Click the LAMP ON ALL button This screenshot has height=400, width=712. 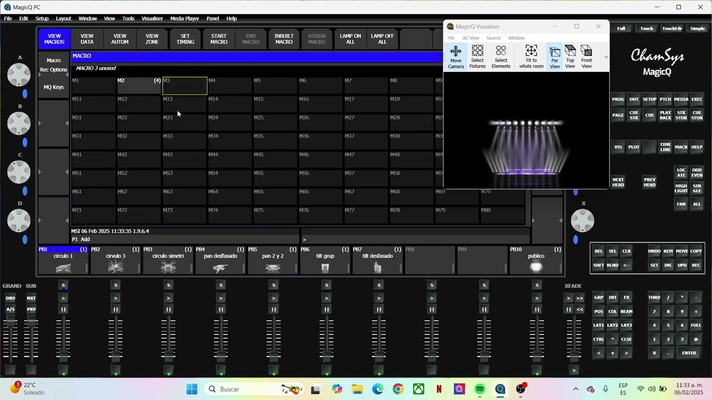click(x=350, y=39)
